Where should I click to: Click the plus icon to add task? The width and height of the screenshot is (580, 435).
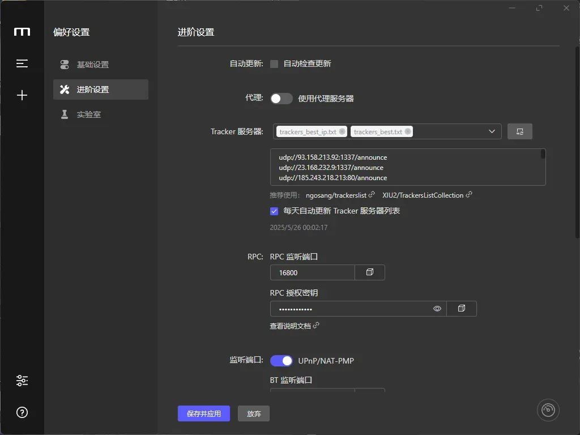(x=22, y=95)
